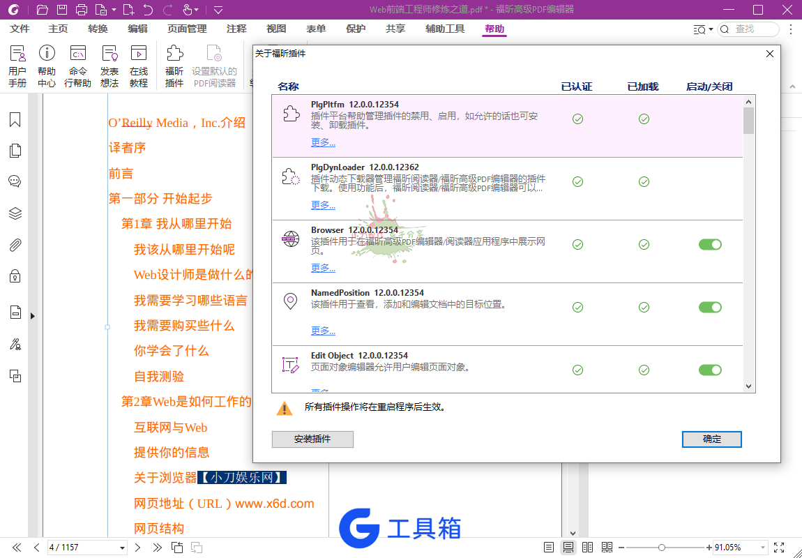Open the bookmarks panel in left sidebar

tap(15, 119)
